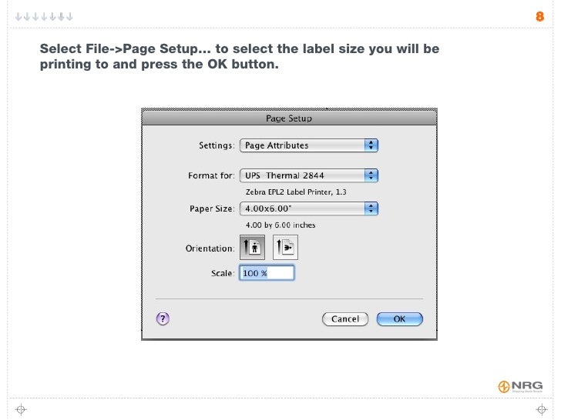The width and height of the screenshot is (561, 420).
Task: Select landscape orientation icon
Action: tap(285, 247)
